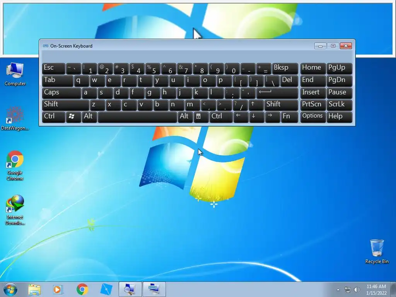This screenshot has width=396, height=297.
Task: Show hidden system tray icons
Action: click(338, 290)
